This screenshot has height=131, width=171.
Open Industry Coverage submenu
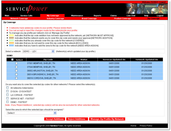[x=55, y=18]
